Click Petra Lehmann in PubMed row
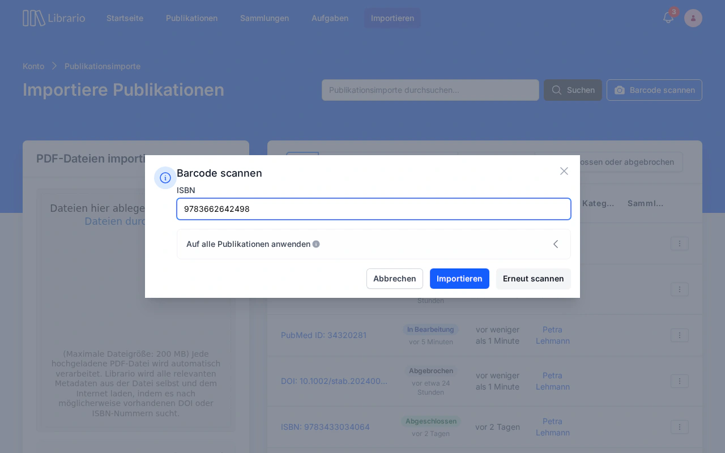 [x=553, y=335]
